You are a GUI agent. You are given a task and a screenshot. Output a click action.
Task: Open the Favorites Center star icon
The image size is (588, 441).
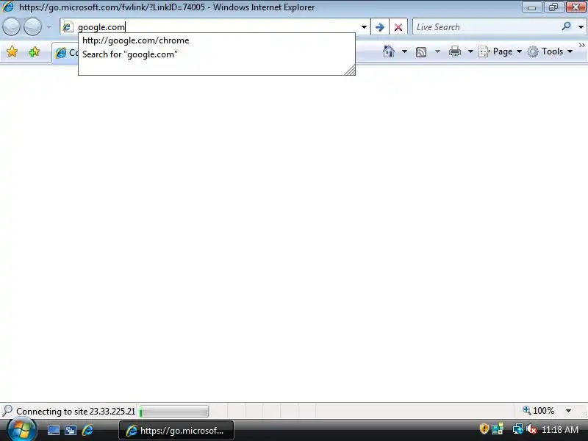[12, 51]
